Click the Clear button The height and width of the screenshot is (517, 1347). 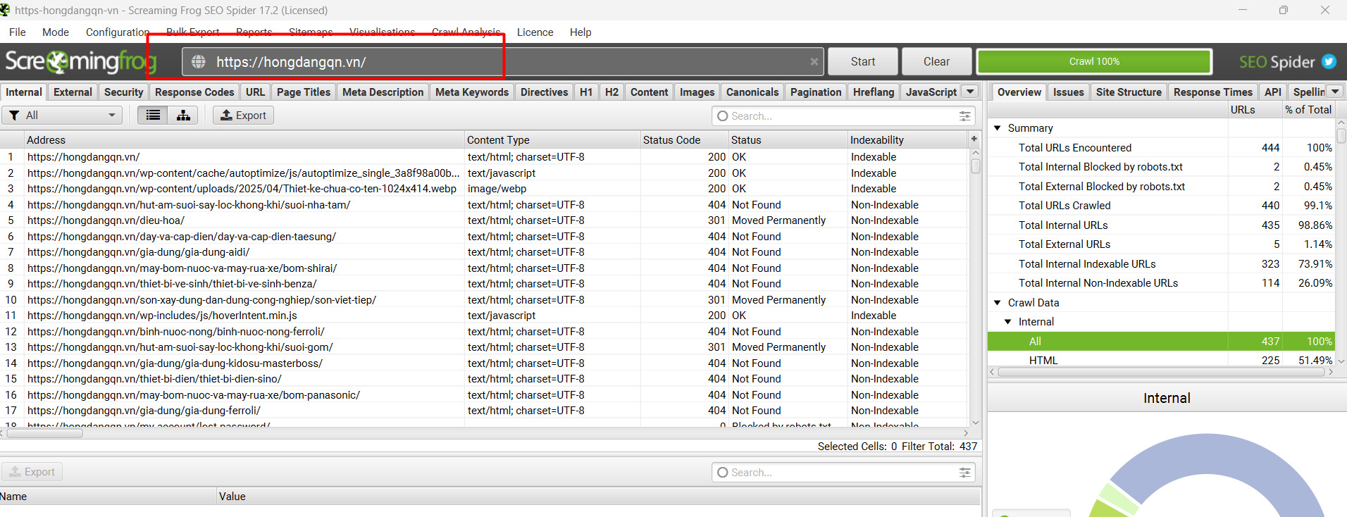pos(936,61)
